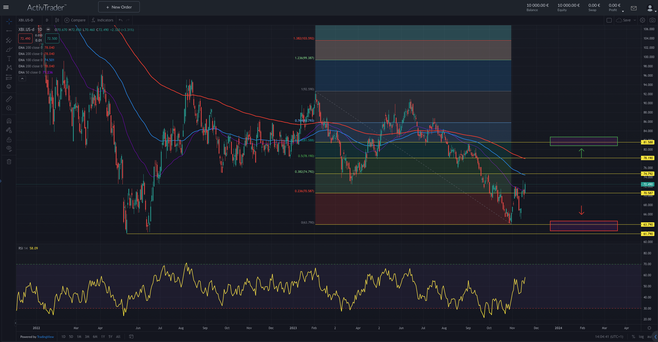
Task: Select the crosshair cursor tool
Action: (x=9, y=21)
